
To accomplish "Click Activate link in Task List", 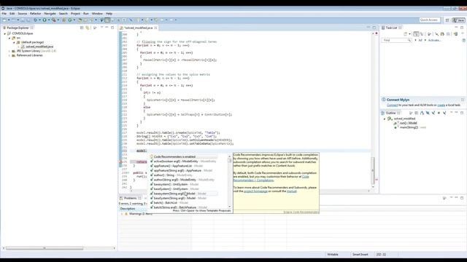I will click(x=434, y=40).
